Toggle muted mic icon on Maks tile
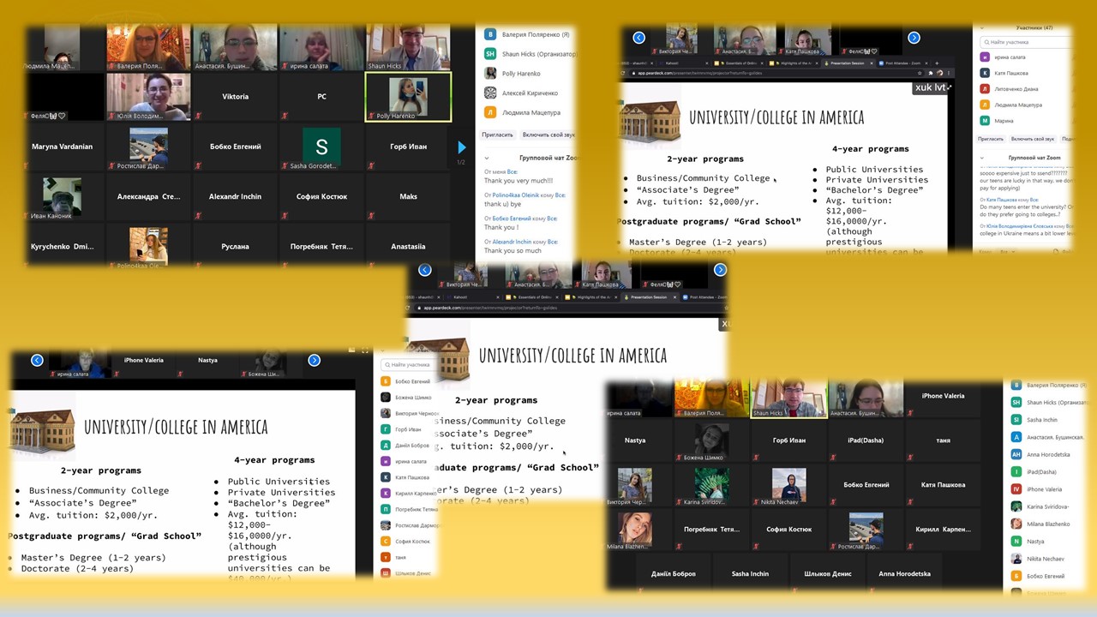Viewport: 1097px width, 617px height. pyautogui.click(x=372, y=216)
